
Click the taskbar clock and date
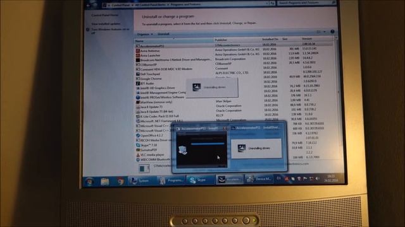tap(331, 178)
